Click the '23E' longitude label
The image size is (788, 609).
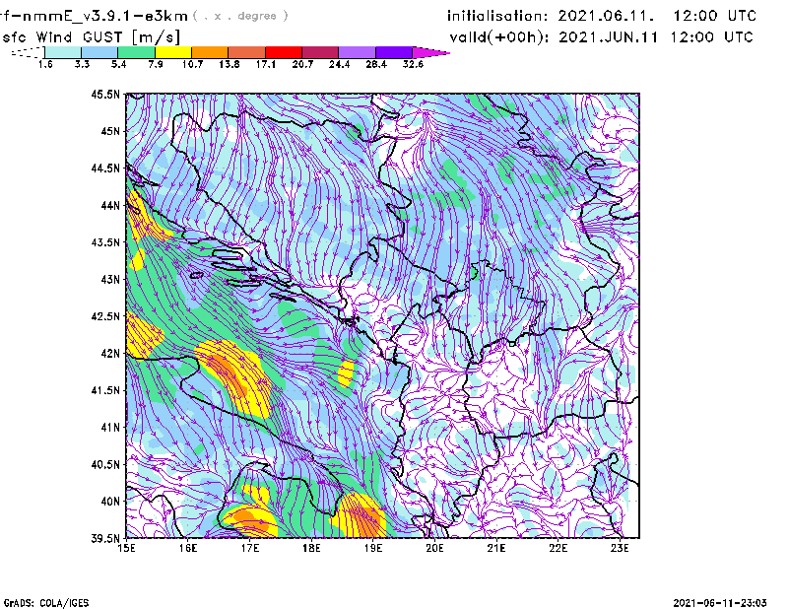click(x=620, y=548)
